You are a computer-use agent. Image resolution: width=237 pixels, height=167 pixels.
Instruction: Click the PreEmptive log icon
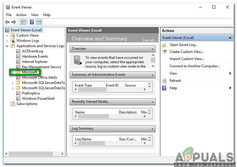coord(18,93)
